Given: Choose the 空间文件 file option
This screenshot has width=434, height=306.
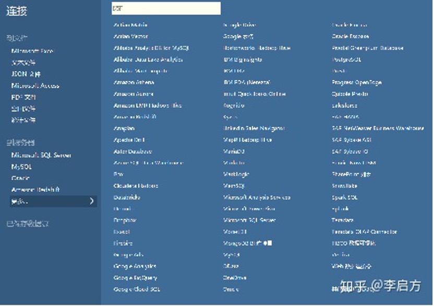Looking at the screenshot, I should pos(23,109).
